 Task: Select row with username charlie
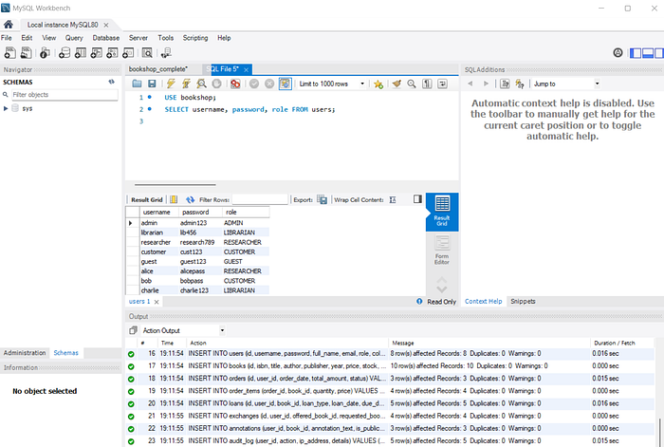click(197, 290)
